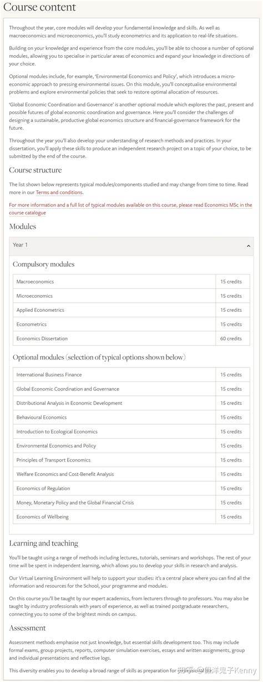
Task: Select the Behavioural Economics module
Action: coord(131,418)
